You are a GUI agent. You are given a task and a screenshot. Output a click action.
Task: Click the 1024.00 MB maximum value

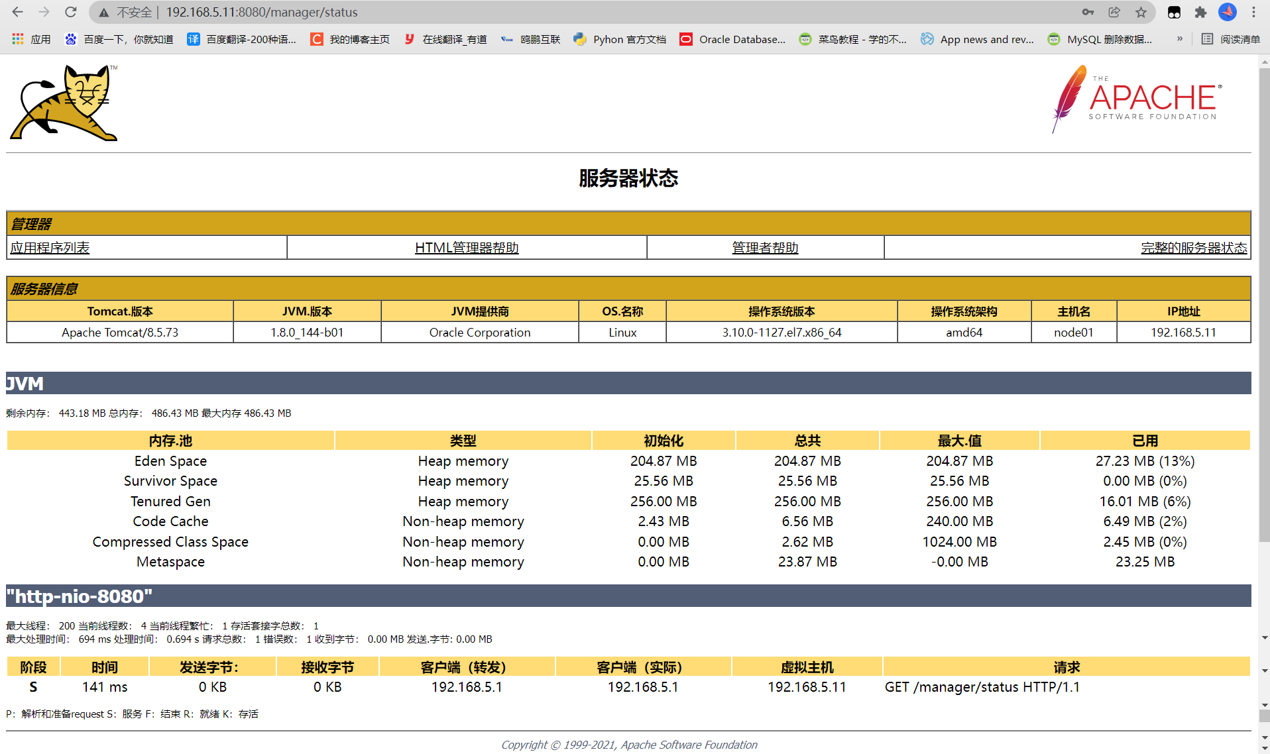959,542
